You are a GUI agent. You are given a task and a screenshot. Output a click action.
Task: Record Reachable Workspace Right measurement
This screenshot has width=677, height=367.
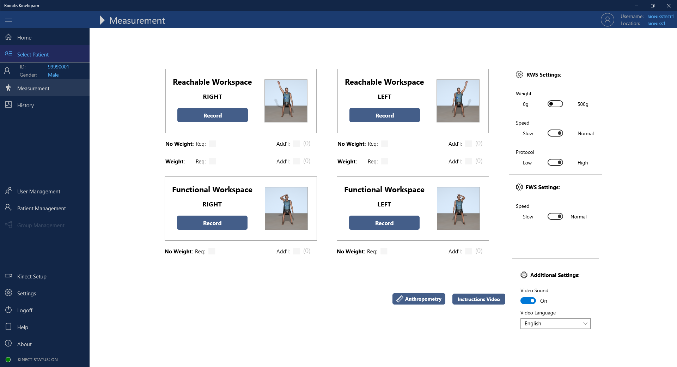212,115
